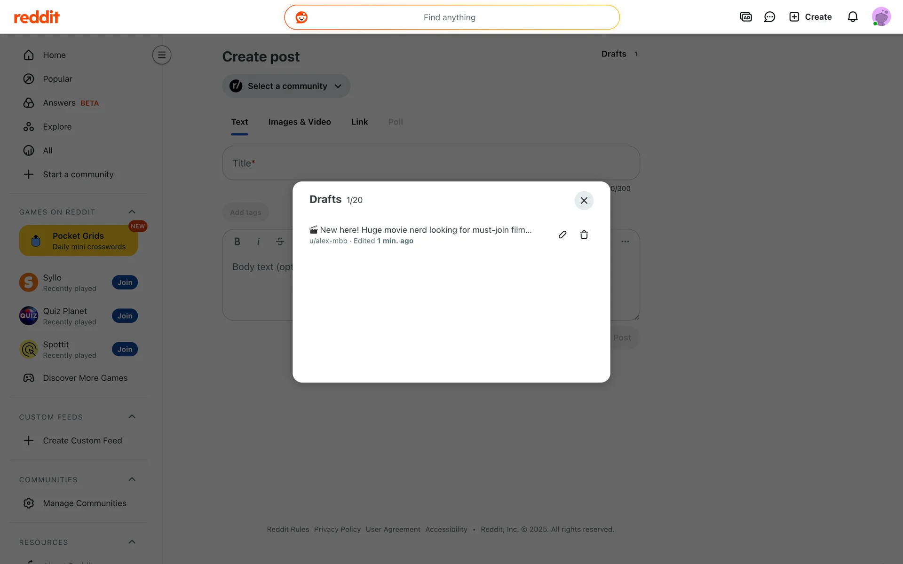Click the Create button in header

pyautogui.click(x=810, y=17)
